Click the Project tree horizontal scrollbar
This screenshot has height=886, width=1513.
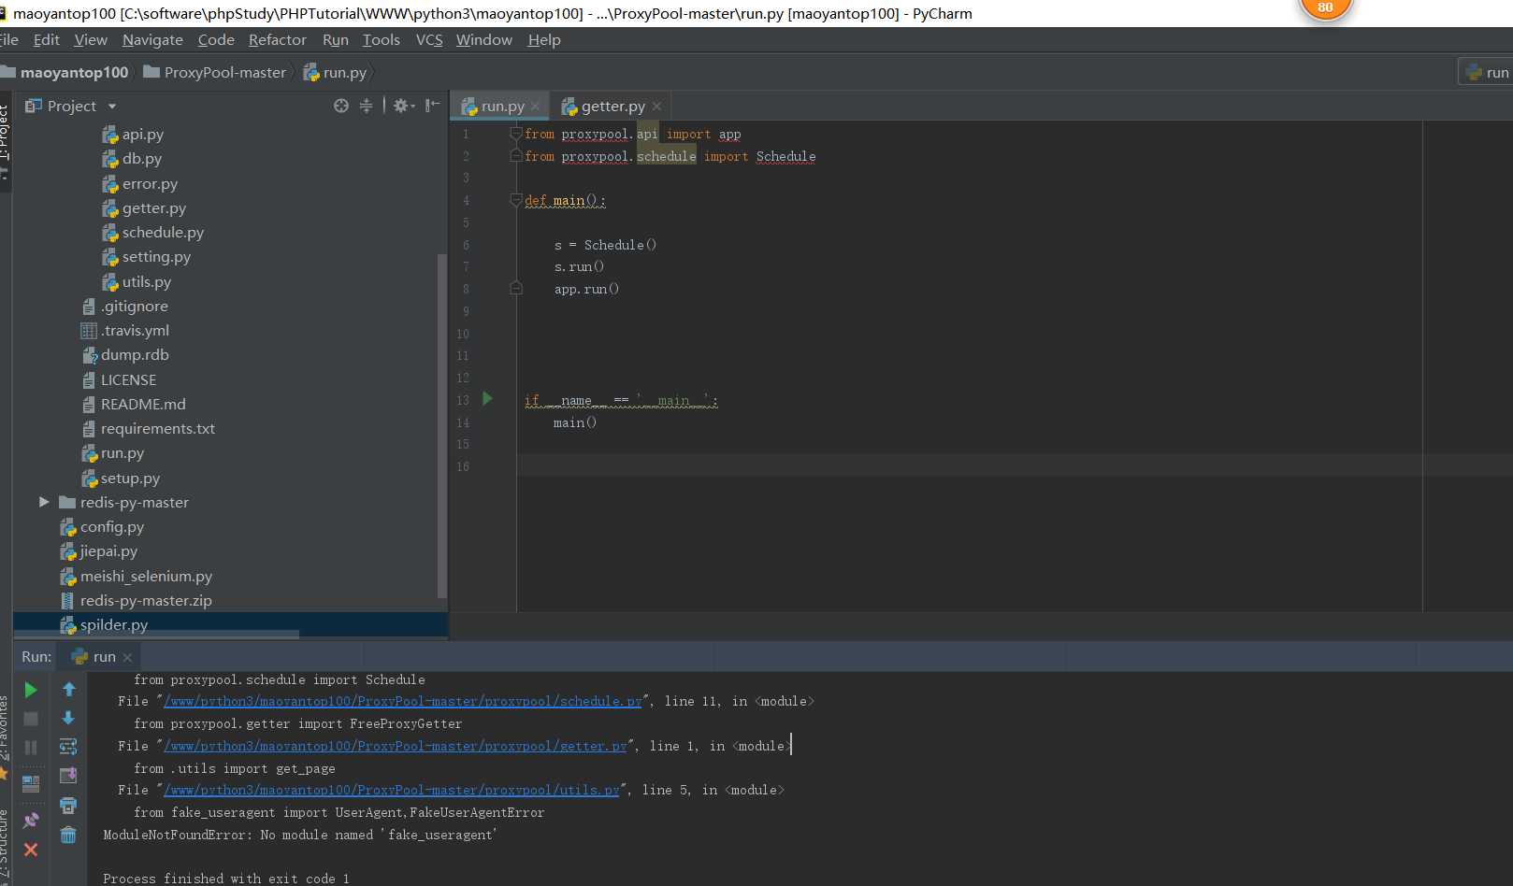click(156, 635)
